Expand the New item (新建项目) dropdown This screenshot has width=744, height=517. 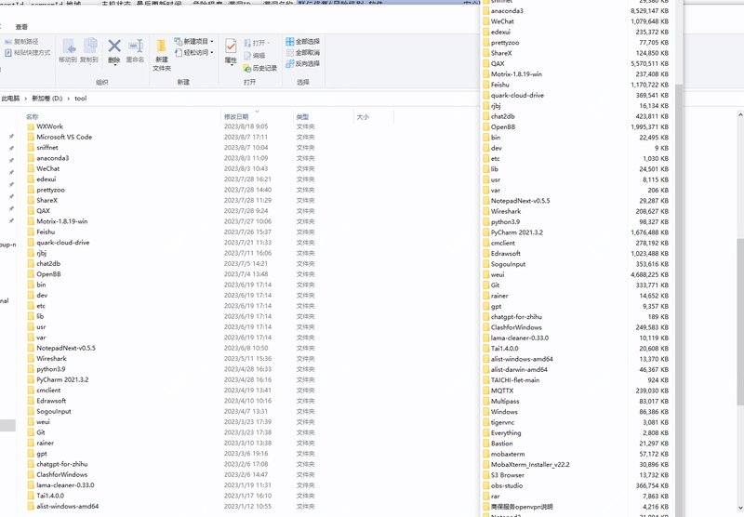pyautogui.click(x=213, y=42)
